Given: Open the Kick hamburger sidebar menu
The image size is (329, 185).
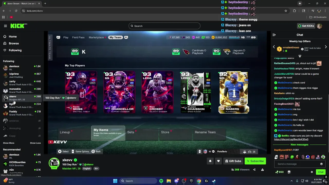Looking at the screenshot, I should click(x=5, y=26).
